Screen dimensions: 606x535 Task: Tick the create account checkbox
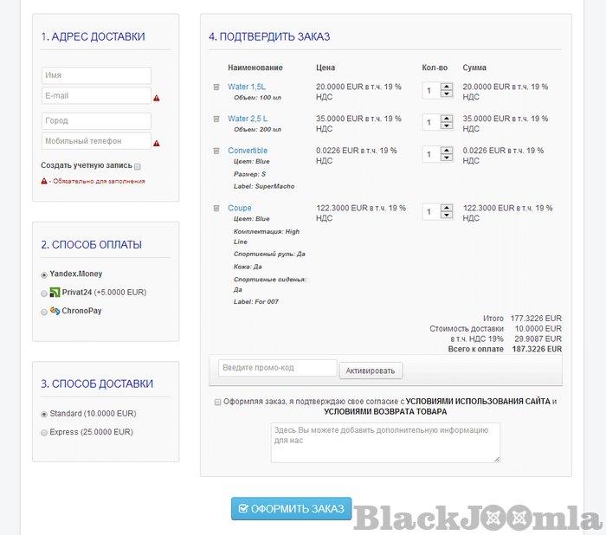[138, 166]
